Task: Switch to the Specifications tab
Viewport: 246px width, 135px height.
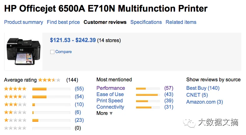Action: [x=146, y=22]
